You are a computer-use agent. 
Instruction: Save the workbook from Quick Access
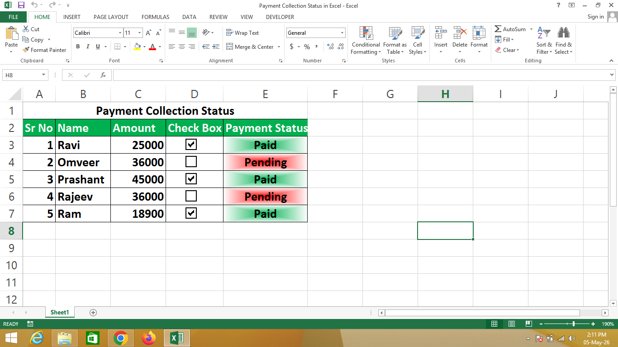tap(21, 5)
